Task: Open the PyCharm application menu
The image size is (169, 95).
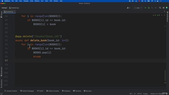Action: [7, 1]
